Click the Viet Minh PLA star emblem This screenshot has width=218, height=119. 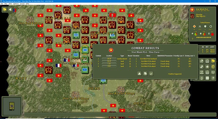[192, 9]
